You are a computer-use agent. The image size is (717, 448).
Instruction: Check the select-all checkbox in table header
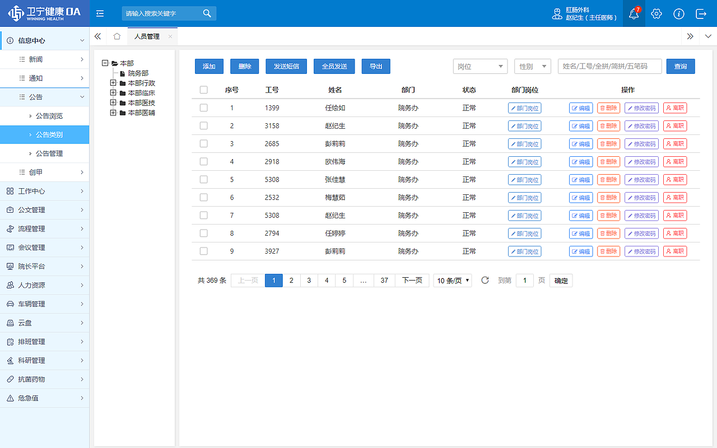click(203, 90)
